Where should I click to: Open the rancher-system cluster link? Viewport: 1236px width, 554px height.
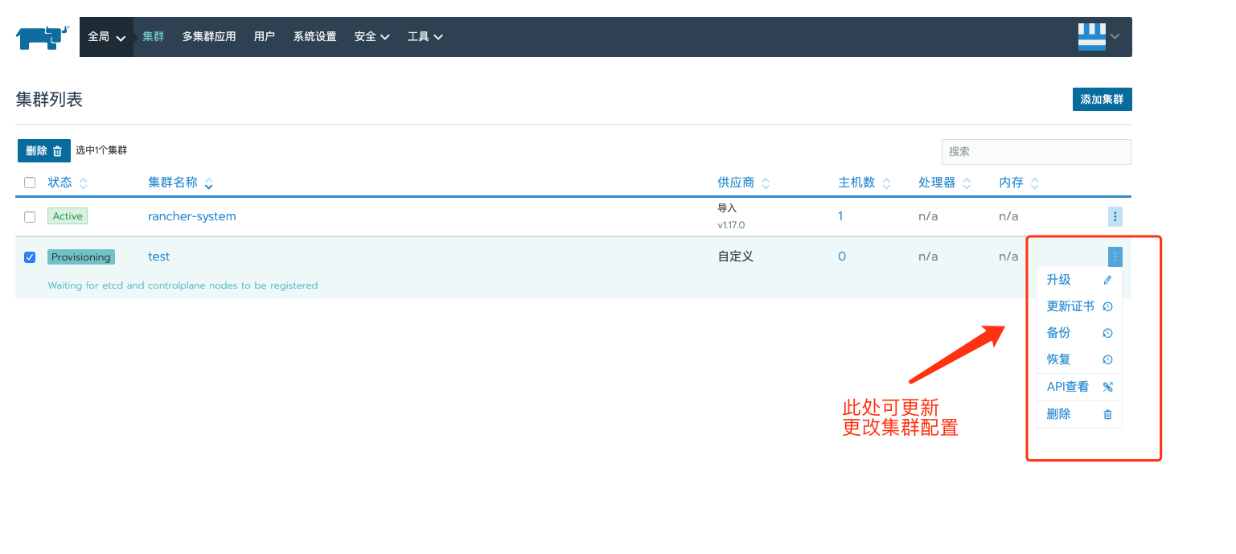tap(191, 216)
